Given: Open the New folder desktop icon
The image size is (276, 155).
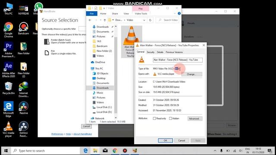Looking at the screenshot, I should (x=23, y=49).
